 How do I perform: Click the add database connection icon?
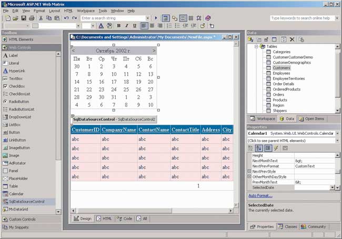tap(250, 39)
